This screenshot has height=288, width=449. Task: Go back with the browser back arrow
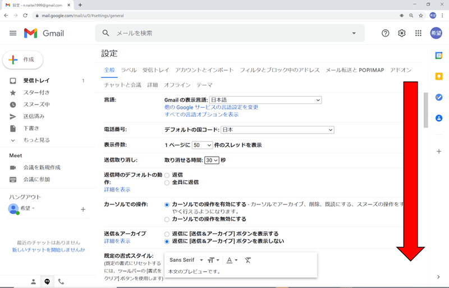(x=6, y=16)
